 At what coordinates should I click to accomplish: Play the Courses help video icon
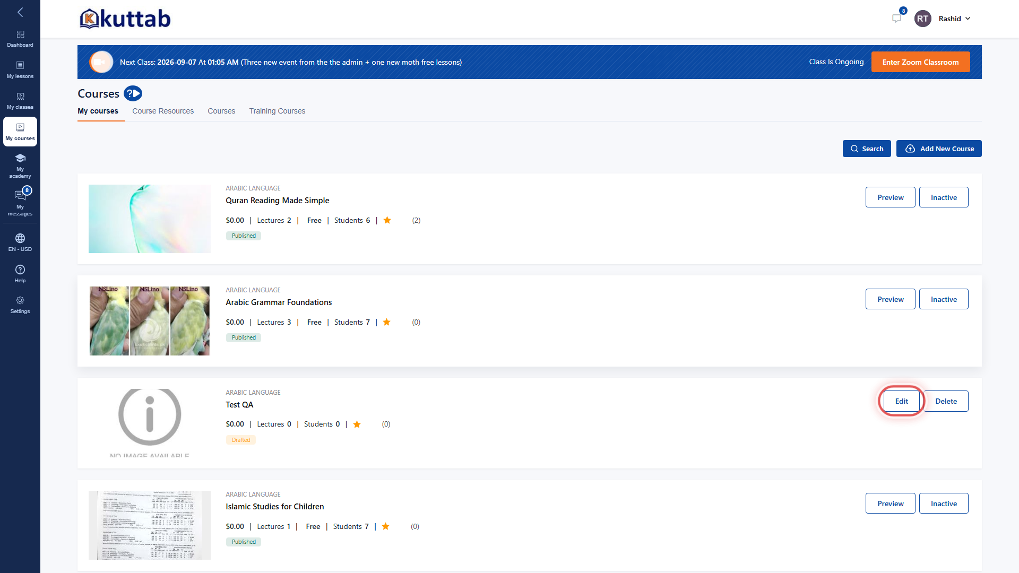pos(133,93)
